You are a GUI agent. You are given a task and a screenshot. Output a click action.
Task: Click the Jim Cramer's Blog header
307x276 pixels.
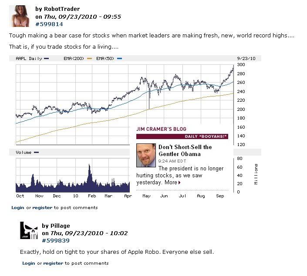click(161, 129)
